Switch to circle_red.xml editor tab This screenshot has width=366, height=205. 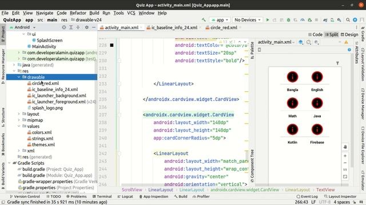coord(221,28)
